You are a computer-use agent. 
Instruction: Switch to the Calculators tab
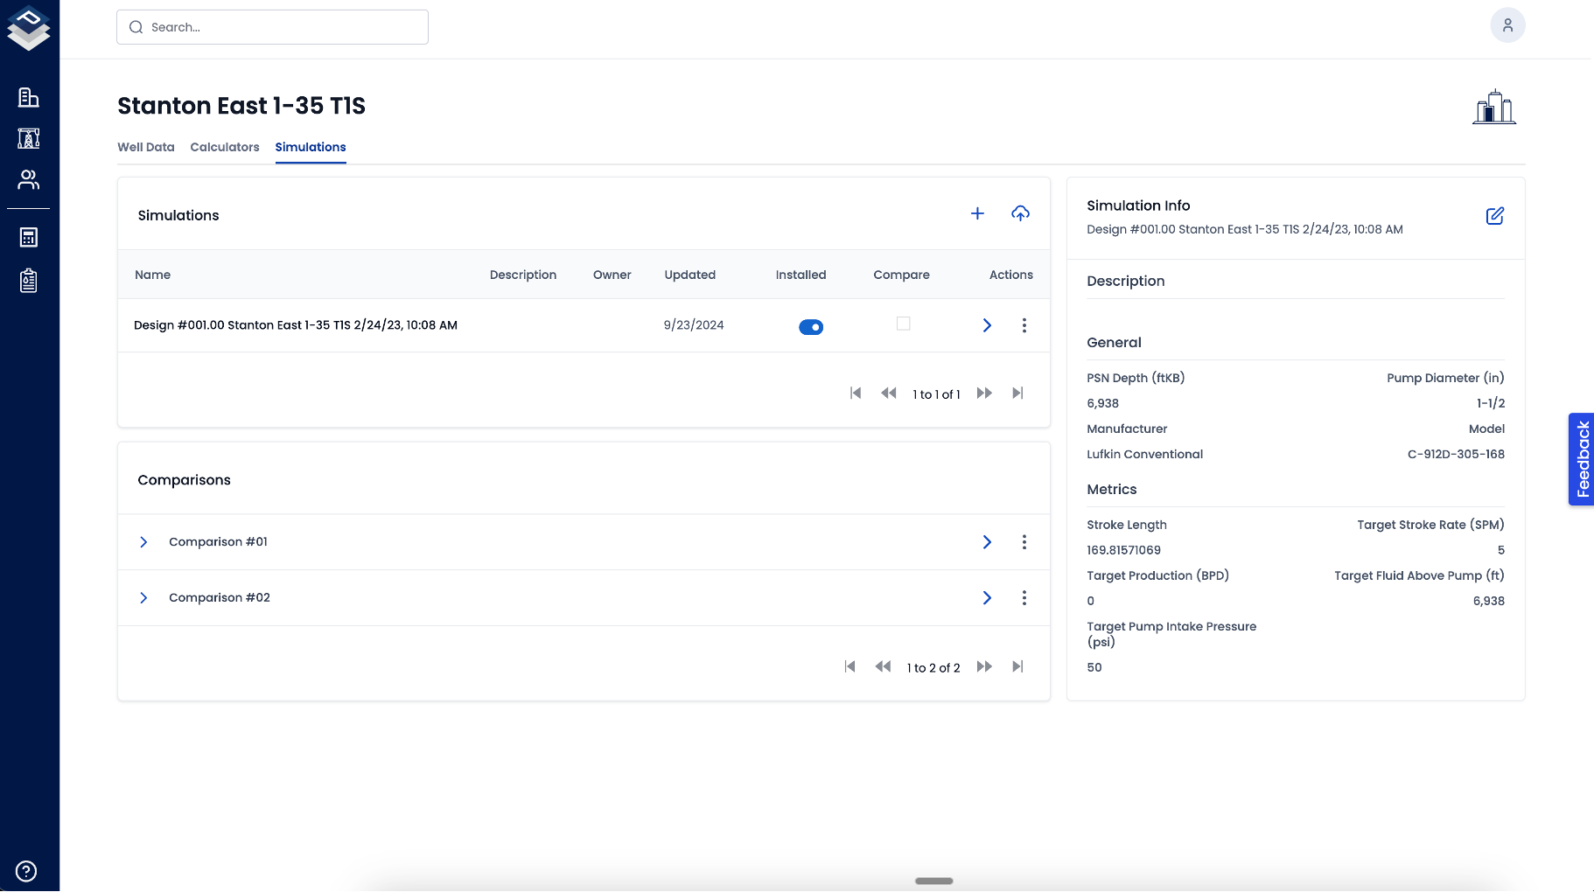[224, 147]
